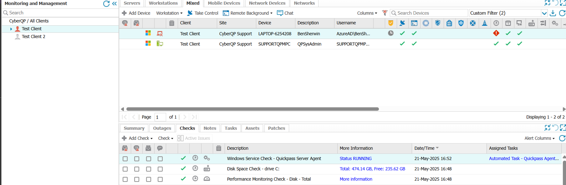Click the clear filter funnel icon
This screenshot has height=185, width=566.
385,13
